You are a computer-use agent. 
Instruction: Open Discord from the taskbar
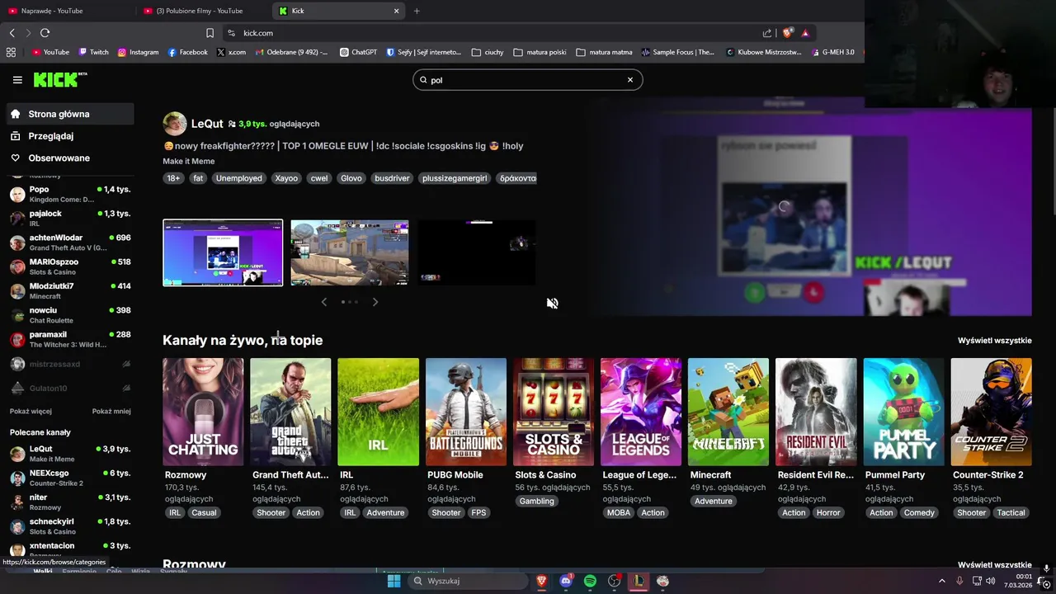tap(566, 581)
